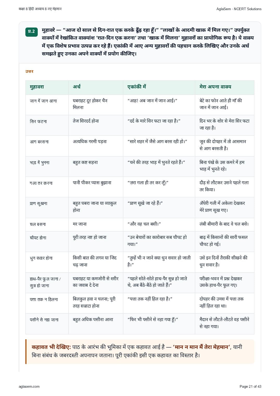Screen dimensions: 280x396
Task: Click the उत्तर section label
Action: [x=29, y=72]
